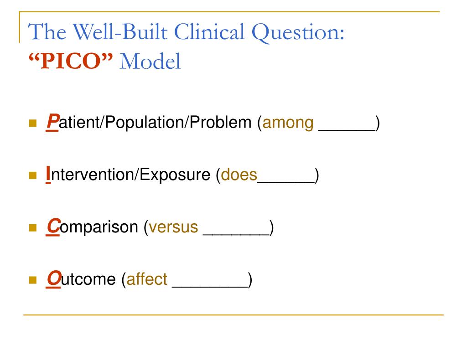Click the gold word 'among'
This screenshot has height=350, width=467.
[288, 123]
